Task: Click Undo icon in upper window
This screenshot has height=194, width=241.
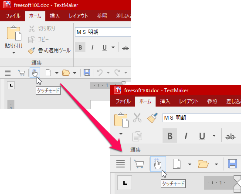Action: pos(100,73)
